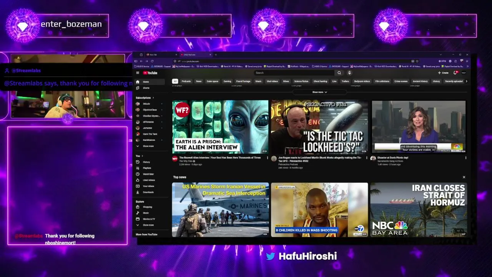
Task: Open Psicoactivo Podcast channel link
Action: coord(288,164)
